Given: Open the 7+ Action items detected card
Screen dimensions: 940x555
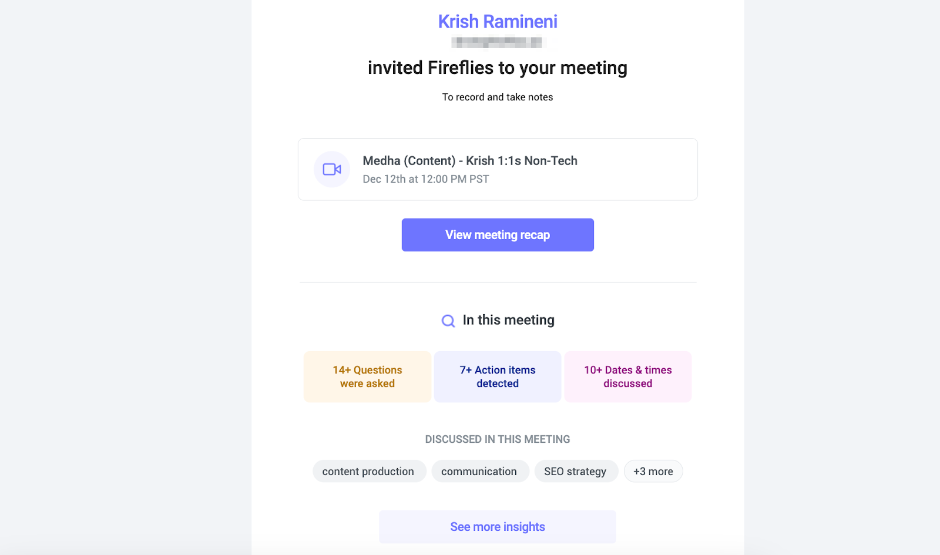Looking at the screenshot, I should pyautogui.click(x=498, y=376).
